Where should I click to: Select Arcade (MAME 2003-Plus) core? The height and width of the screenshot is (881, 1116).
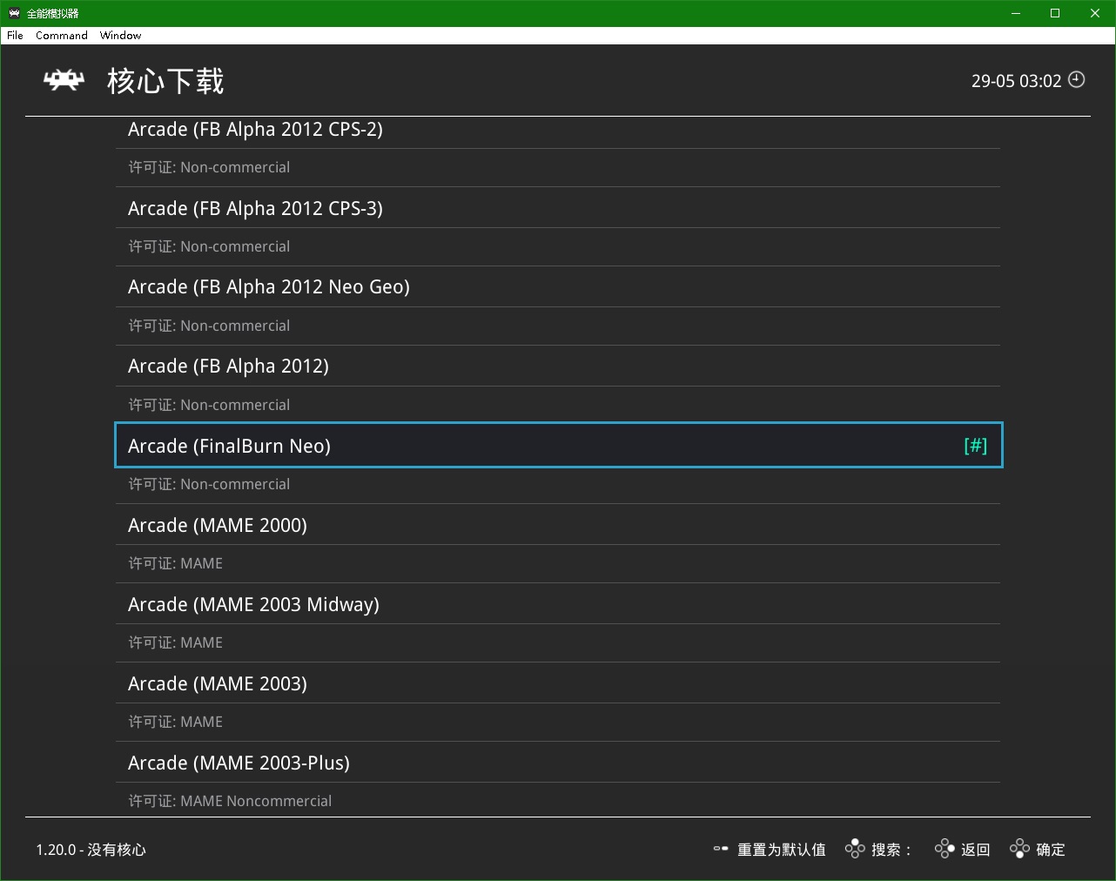[x=557, y=763]
